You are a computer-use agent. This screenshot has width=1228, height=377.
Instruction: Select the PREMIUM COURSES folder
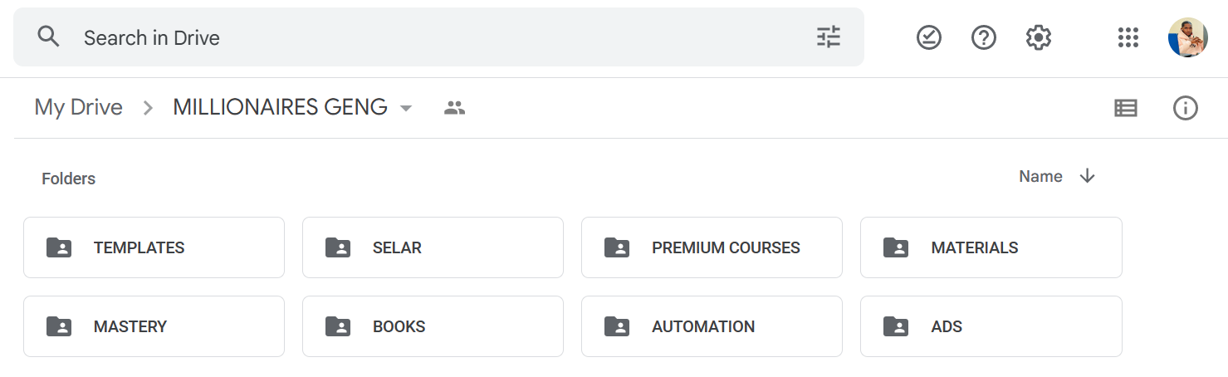[712, 247]
